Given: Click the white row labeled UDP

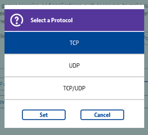Looking at the screenshot, I should click(74, 66).
